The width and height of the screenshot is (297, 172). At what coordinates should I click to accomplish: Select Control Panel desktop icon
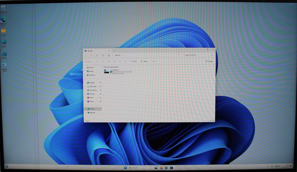coord(4,67)
